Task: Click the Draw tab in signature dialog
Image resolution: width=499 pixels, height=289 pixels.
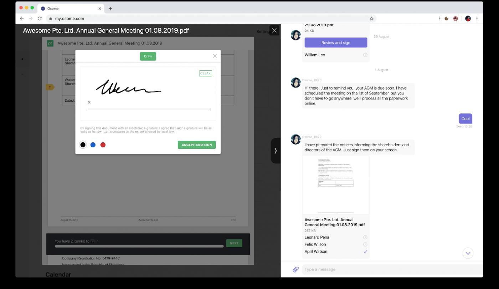Action: [148, 56]
